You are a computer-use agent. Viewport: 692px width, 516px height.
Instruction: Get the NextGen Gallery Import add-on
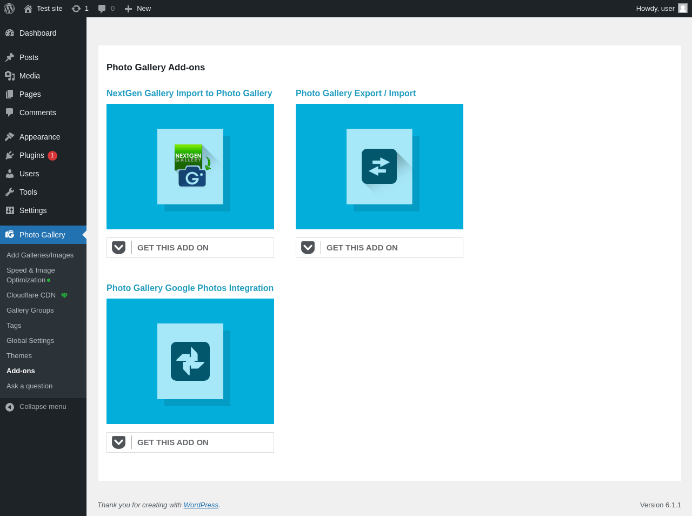(190, 248)
